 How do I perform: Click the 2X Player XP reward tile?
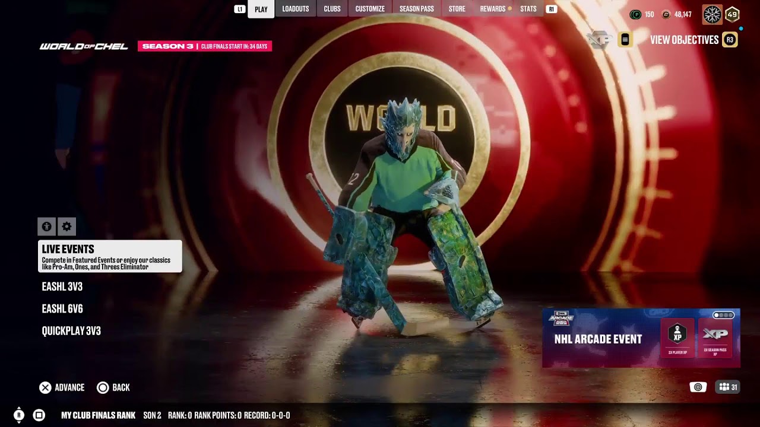(677, 338)
